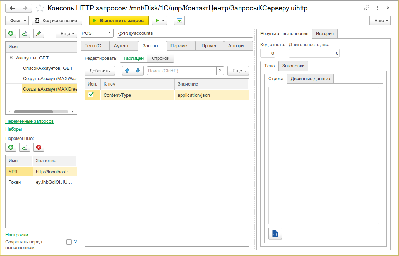Image resolution: width=399 pixels, height=256 pixels.
Task: Uncheck the Content-Type header checkbox
Action: pos(91,95)
